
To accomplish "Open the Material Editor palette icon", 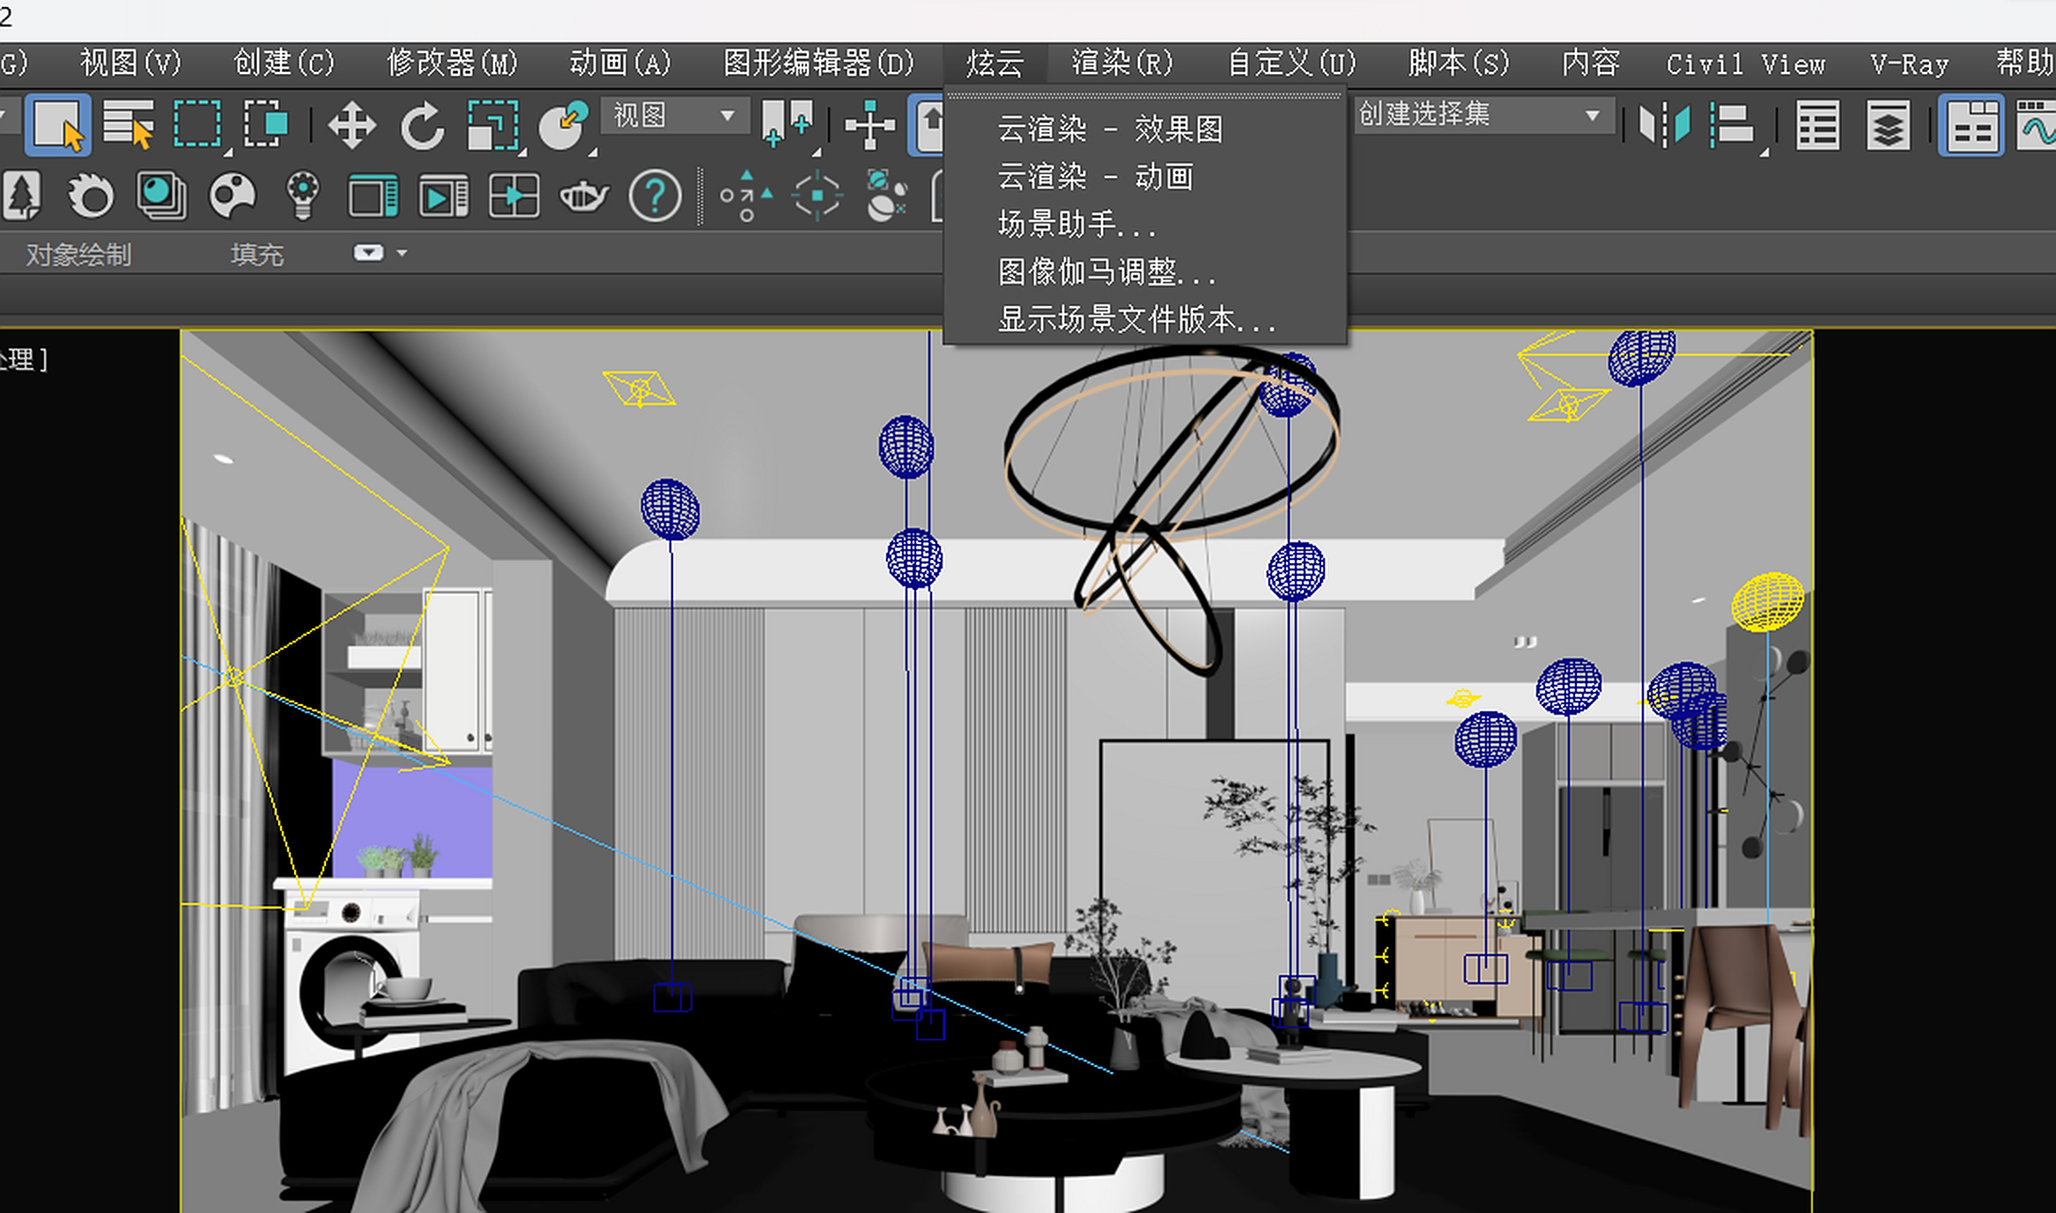I will click(232, 196).
